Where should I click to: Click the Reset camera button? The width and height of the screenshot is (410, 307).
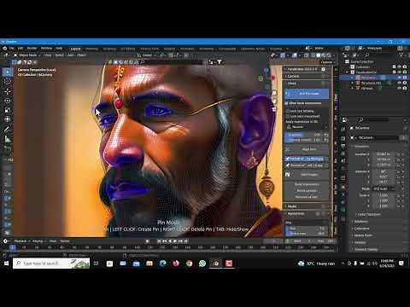[307, 190]
